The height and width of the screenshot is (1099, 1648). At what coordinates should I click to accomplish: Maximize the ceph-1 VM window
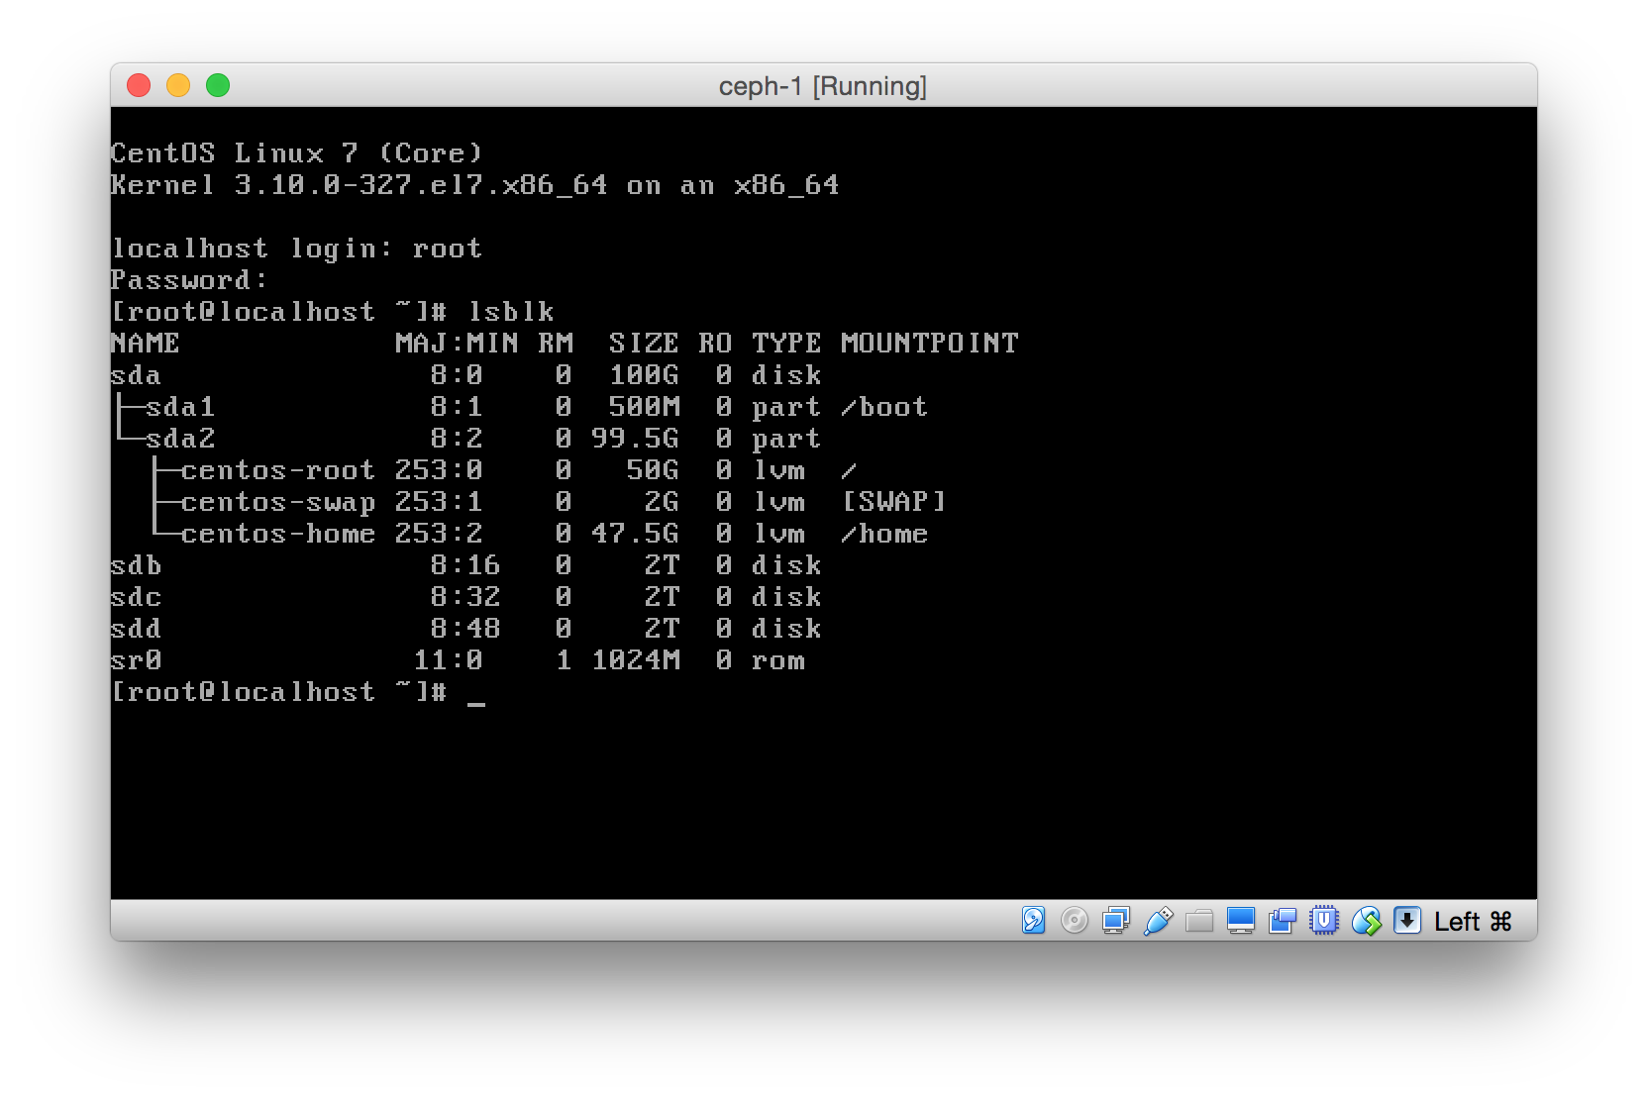pos(218,85)
